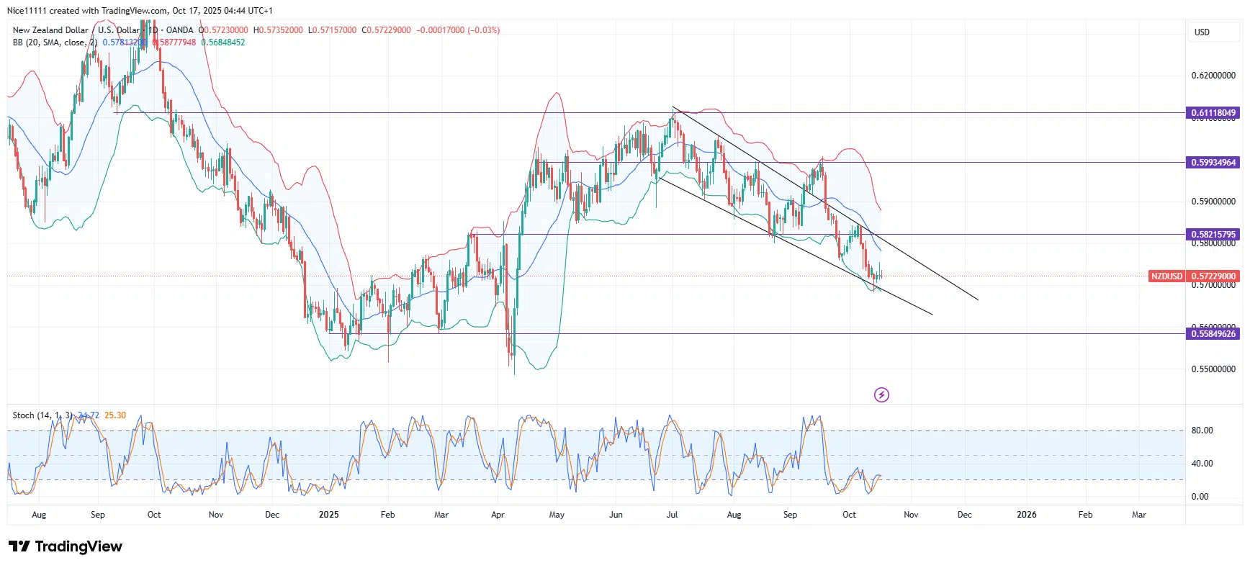Viewport: 1250px width, 568px height.
Task: Click the TradingView logo at bottom left
Action: [66, 546]
